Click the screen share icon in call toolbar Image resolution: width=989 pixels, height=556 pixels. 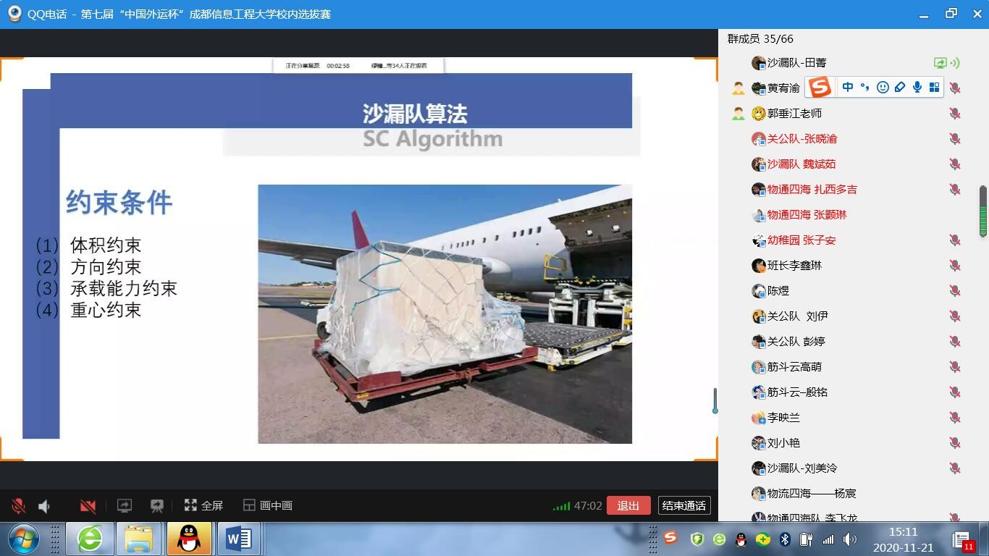pos(125,506)
